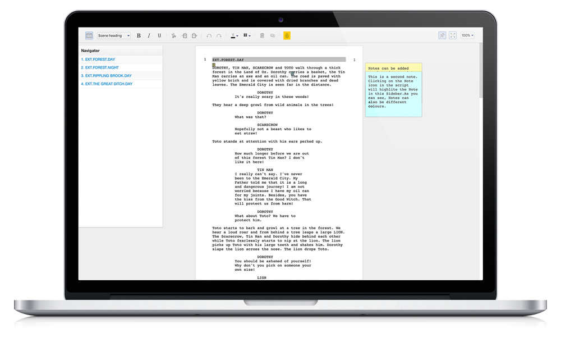Click the LION character name at page bottom
Image resolution: width=561 pixels, height=337 pixels.
pyautogui.click(x=261, y=277)
